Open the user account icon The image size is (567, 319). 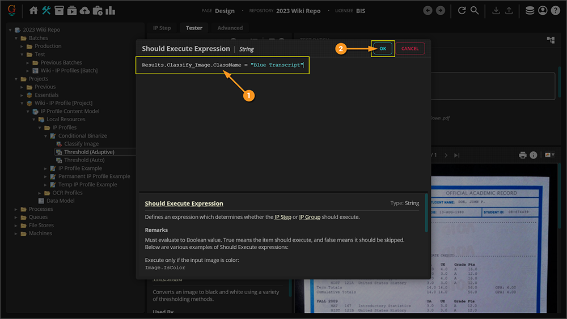(543, 10)
